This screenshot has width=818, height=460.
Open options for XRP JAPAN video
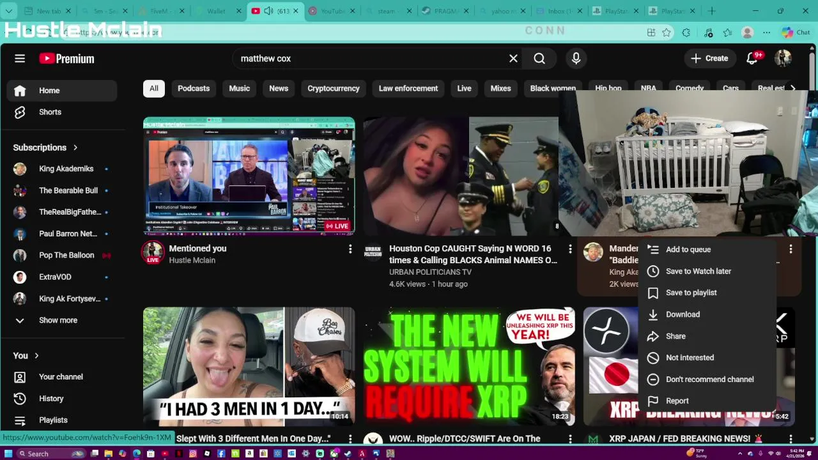pyautogui.click(x=791, y=439)
